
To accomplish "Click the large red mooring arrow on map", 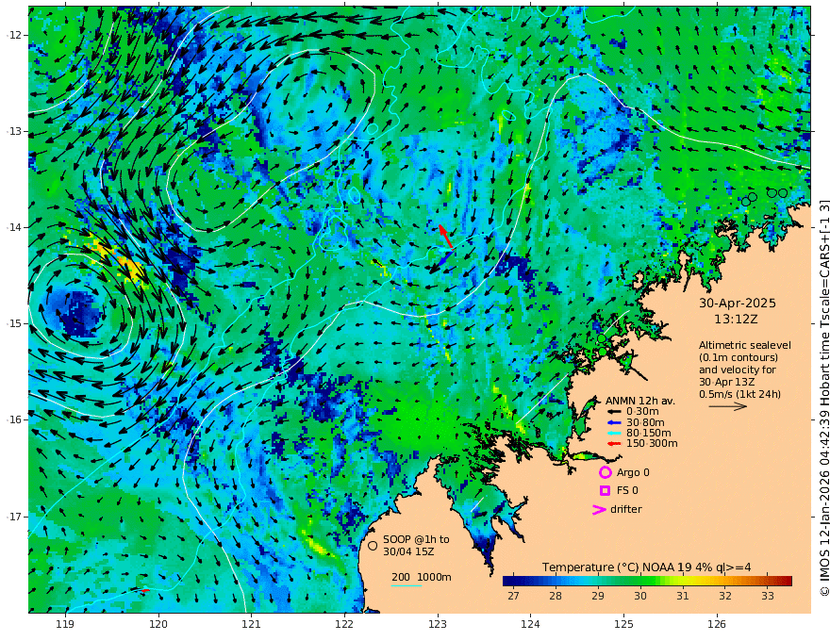I will (x=445, y=237).
